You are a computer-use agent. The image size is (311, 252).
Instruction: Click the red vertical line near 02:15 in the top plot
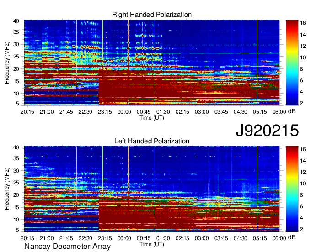(180, 63)
